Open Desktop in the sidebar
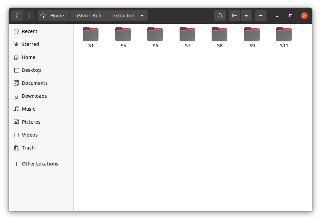Viewport: 321px width, 221px height. [x=41, y=70]
